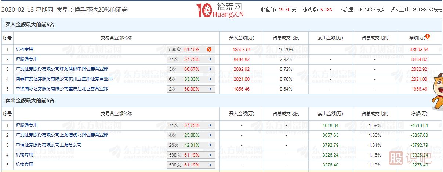Viewport: 443px width, 172px height.
Task: Open the 国泰君安杭州五星路证券营业部 link
Action: click(x=64, y=79)
